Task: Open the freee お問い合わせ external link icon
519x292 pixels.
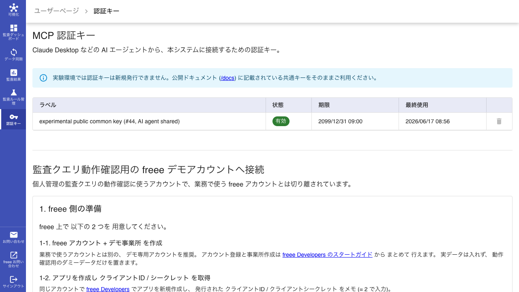Action: [x=13, y=255]
